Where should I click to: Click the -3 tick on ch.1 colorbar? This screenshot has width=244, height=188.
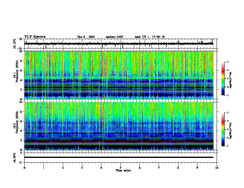[x=227, y=62]
